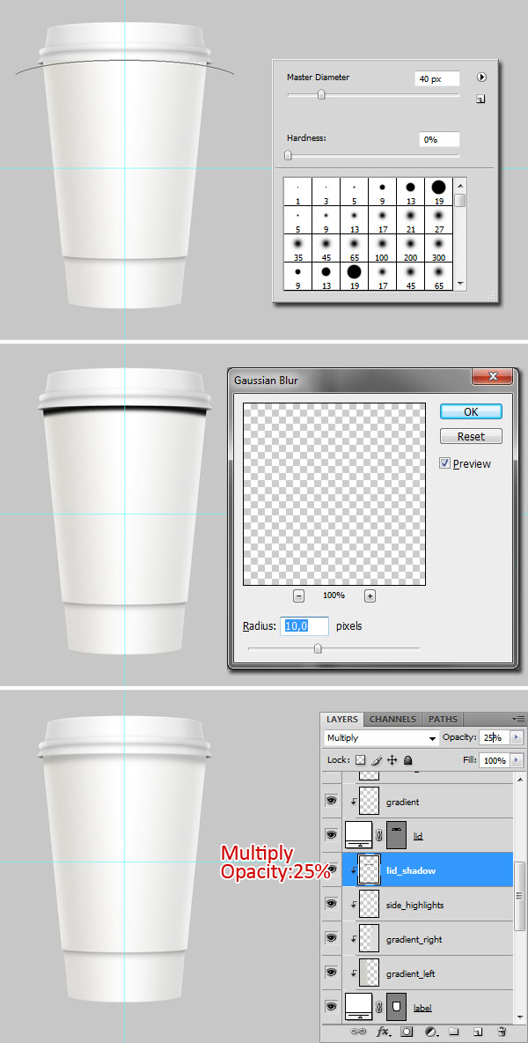
Task: Switch to the Channels tab
Action: click(392, 720)
